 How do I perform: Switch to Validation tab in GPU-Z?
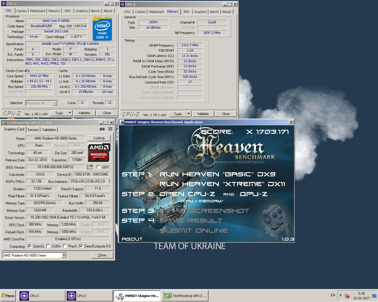49,129
